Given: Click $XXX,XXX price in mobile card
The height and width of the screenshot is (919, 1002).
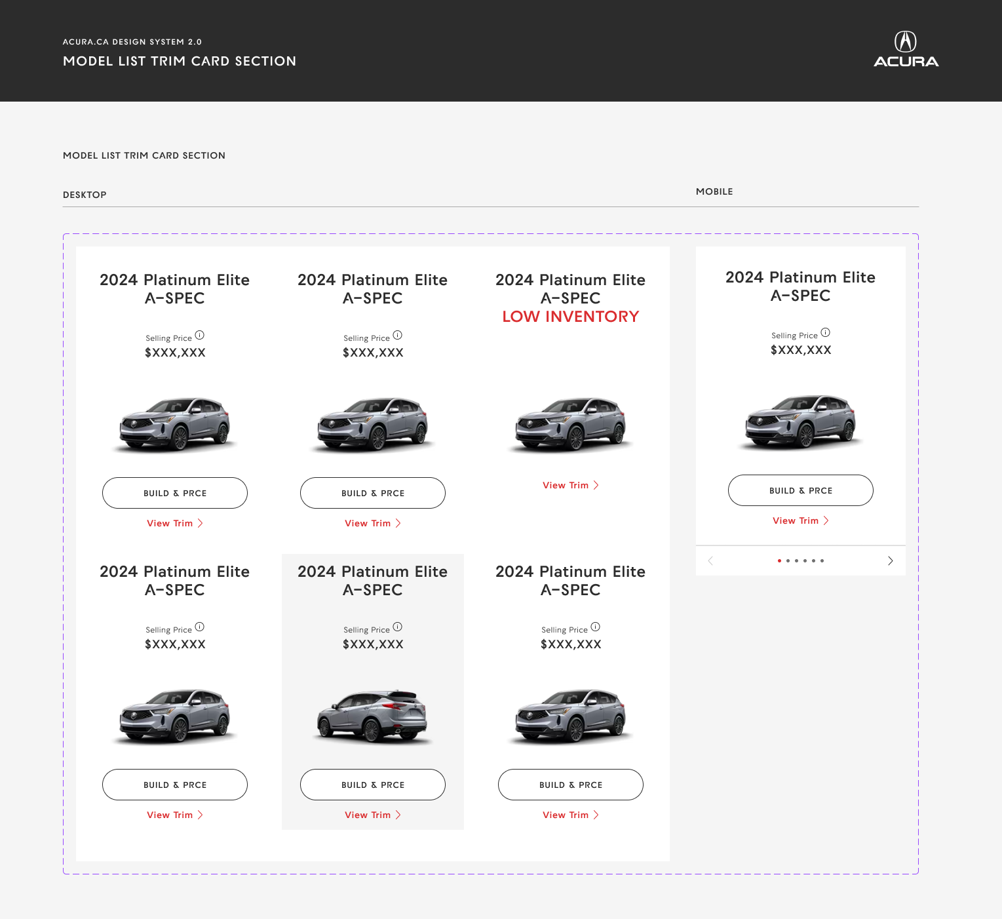Looking at the screenshot, I should tap(801, 350).
